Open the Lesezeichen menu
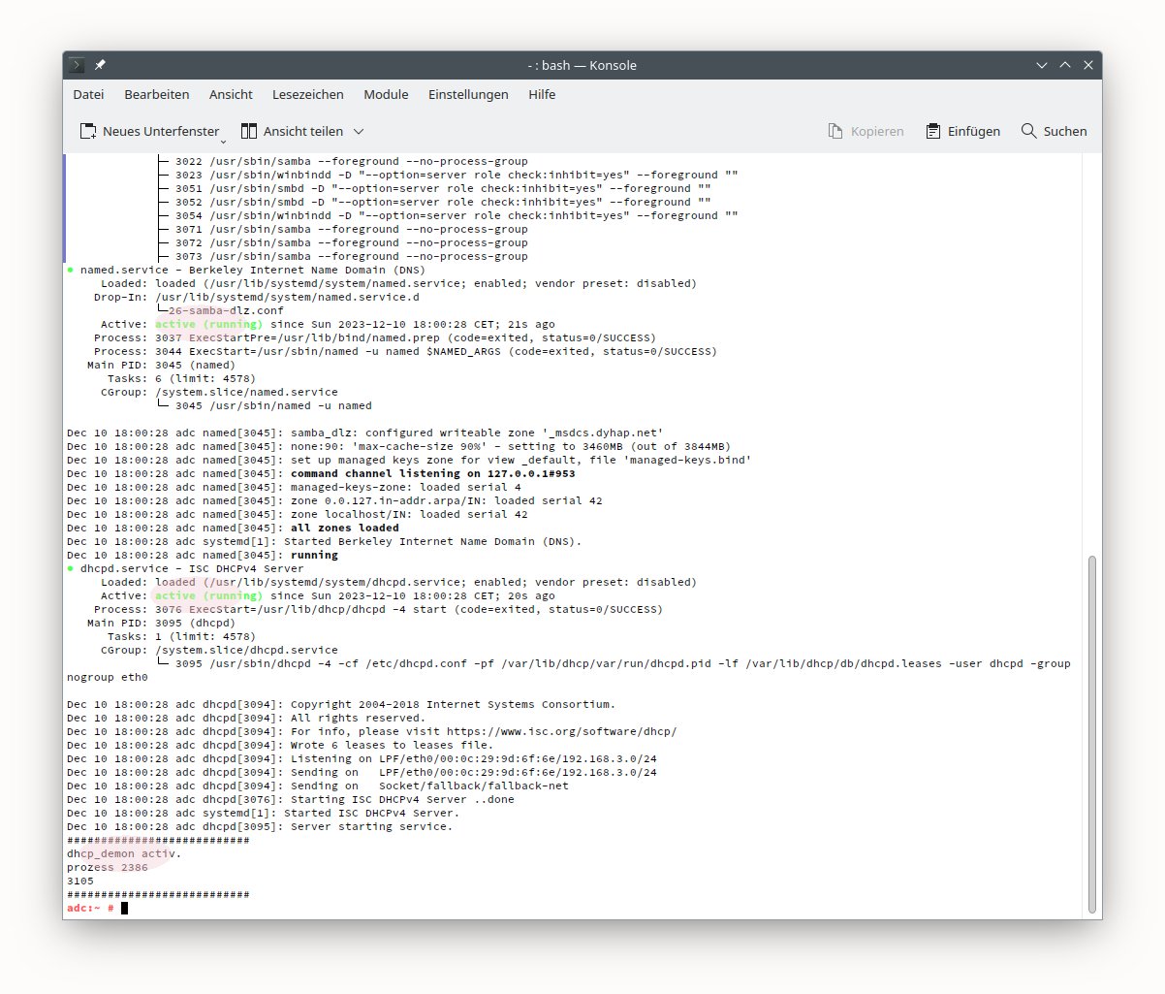The width and height of the screenshot is (1165, 994). pos(307,94)
